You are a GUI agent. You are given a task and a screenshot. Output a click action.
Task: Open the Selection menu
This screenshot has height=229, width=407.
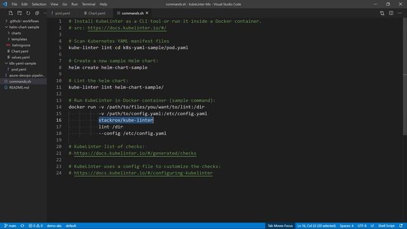pos(39,4)
